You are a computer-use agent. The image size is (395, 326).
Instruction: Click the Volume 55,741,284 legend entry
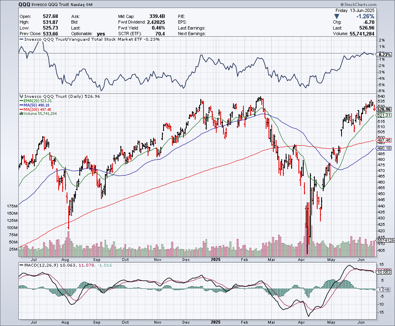38,114
